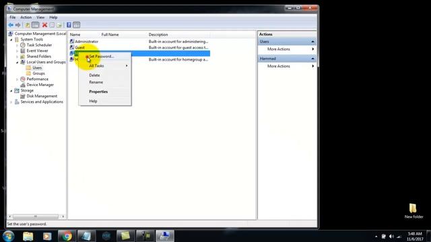This screenshot has height=242, width=431.
Task: Open the All Tasks submenu
Action: [x=105, y=66]
